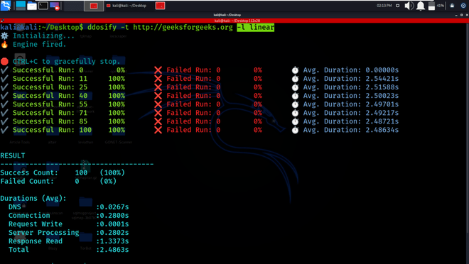469x264 pixels.
Task: Click the show desktop panel icon
Action: (x=21, y=6)
